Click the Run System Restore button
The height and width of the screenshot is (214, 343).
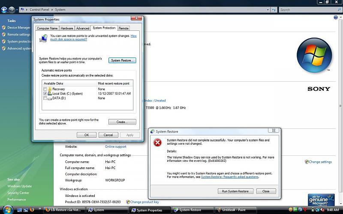coord(235,191)
